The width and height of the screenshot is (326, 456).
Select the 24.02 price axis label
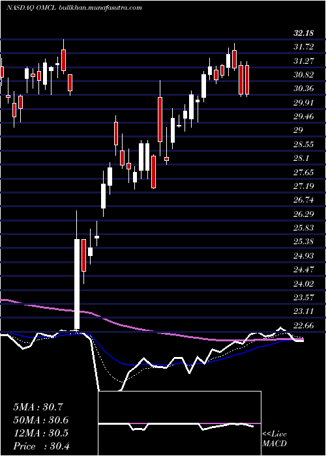[304, 283]
